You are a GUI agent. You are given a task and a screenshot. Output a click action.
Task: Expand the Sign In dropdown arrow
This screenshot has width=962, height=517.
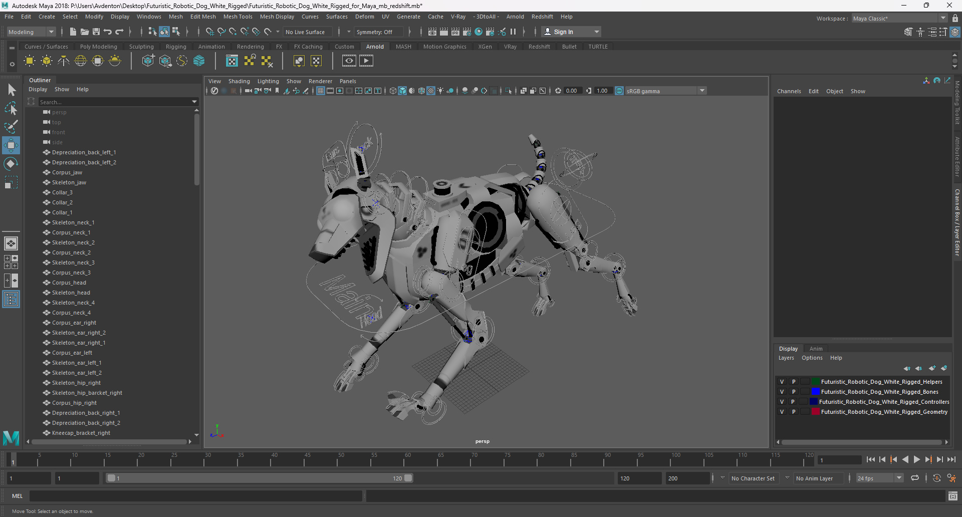pos(596,32)
